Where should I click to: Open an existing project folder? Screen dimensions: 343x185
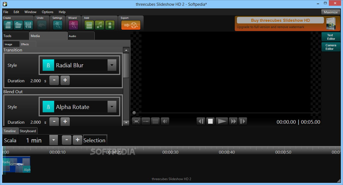coord(18,25)
